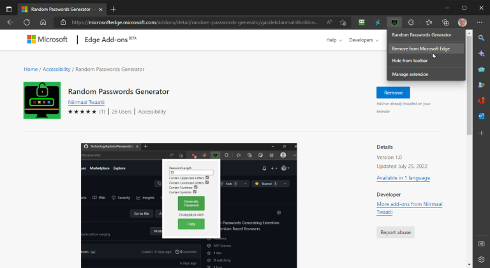Open More add-ons from Niirmaal Twaatii
490x268 pixels.
coord(410,208)
